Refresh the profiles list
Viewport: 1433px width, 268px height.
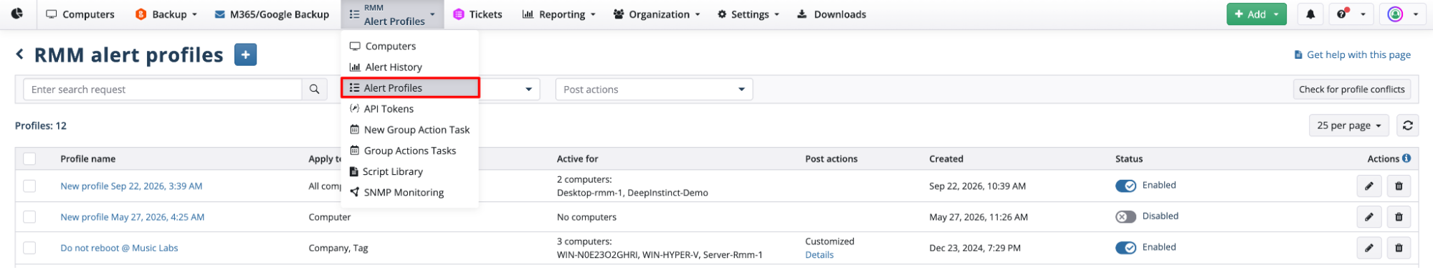[1407, 125]
